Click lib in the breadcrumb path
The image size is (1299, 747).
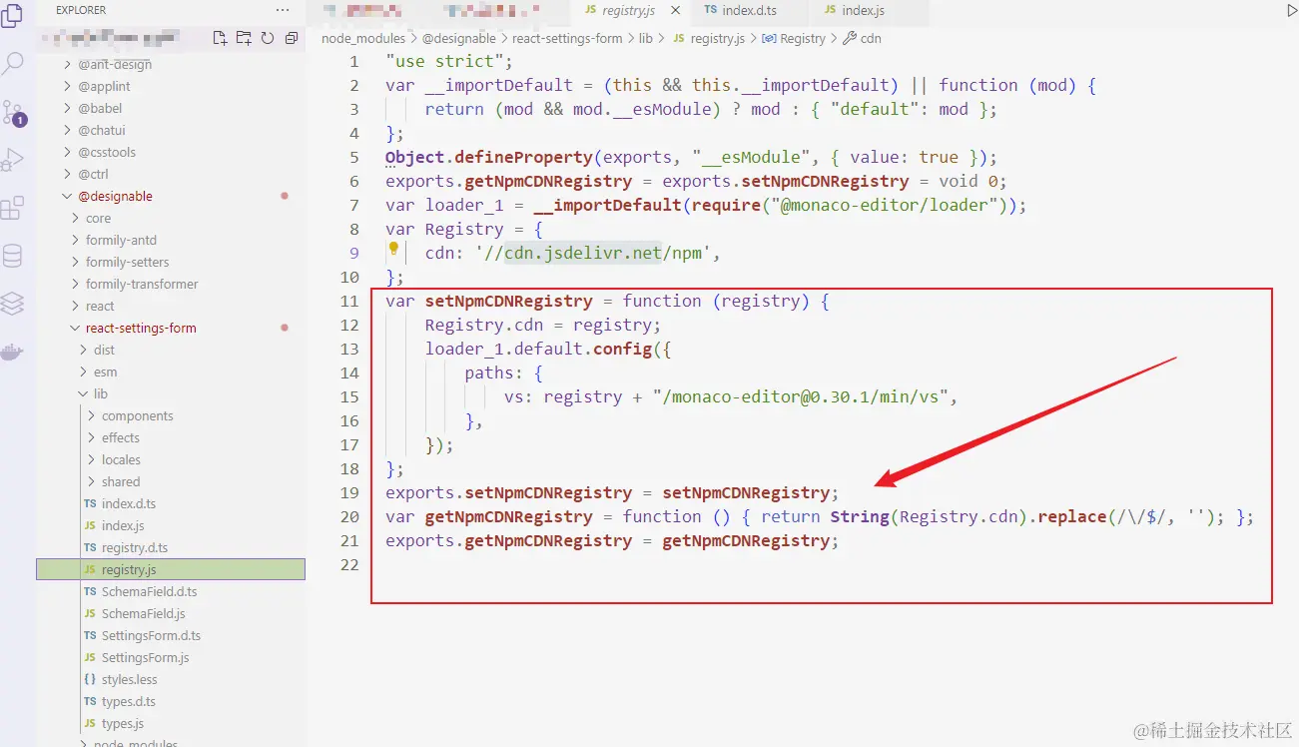(x=646, y=38)
